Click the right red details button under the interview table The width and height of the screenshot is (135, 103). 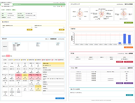pyautogui.click(x=129, y=62)
